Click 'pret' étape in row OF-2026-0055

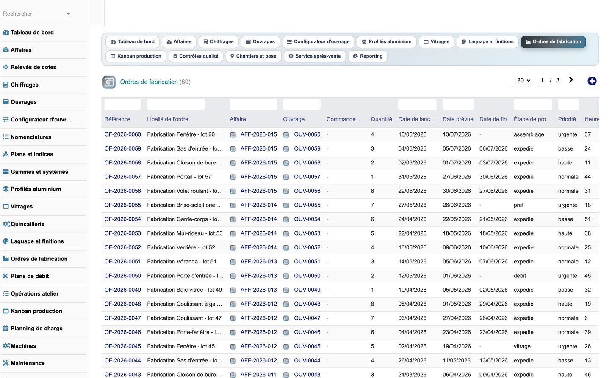point(519,205)
